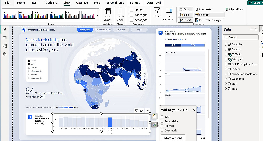Close the Add to your visual popup

194,110
